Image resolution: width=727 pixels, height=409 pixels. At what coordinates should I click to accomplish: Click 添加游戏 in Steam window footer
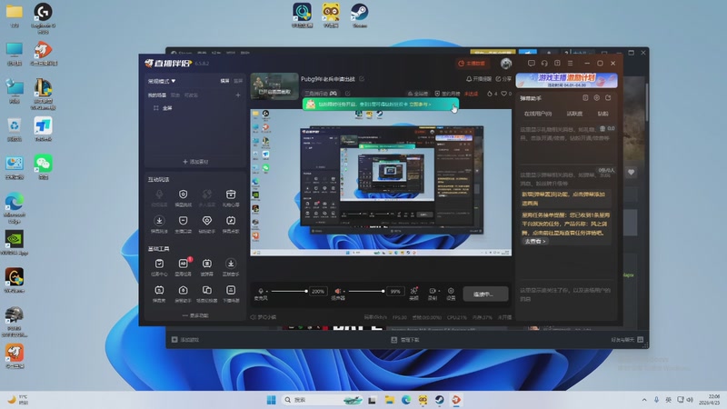click(x=185, y=340)
